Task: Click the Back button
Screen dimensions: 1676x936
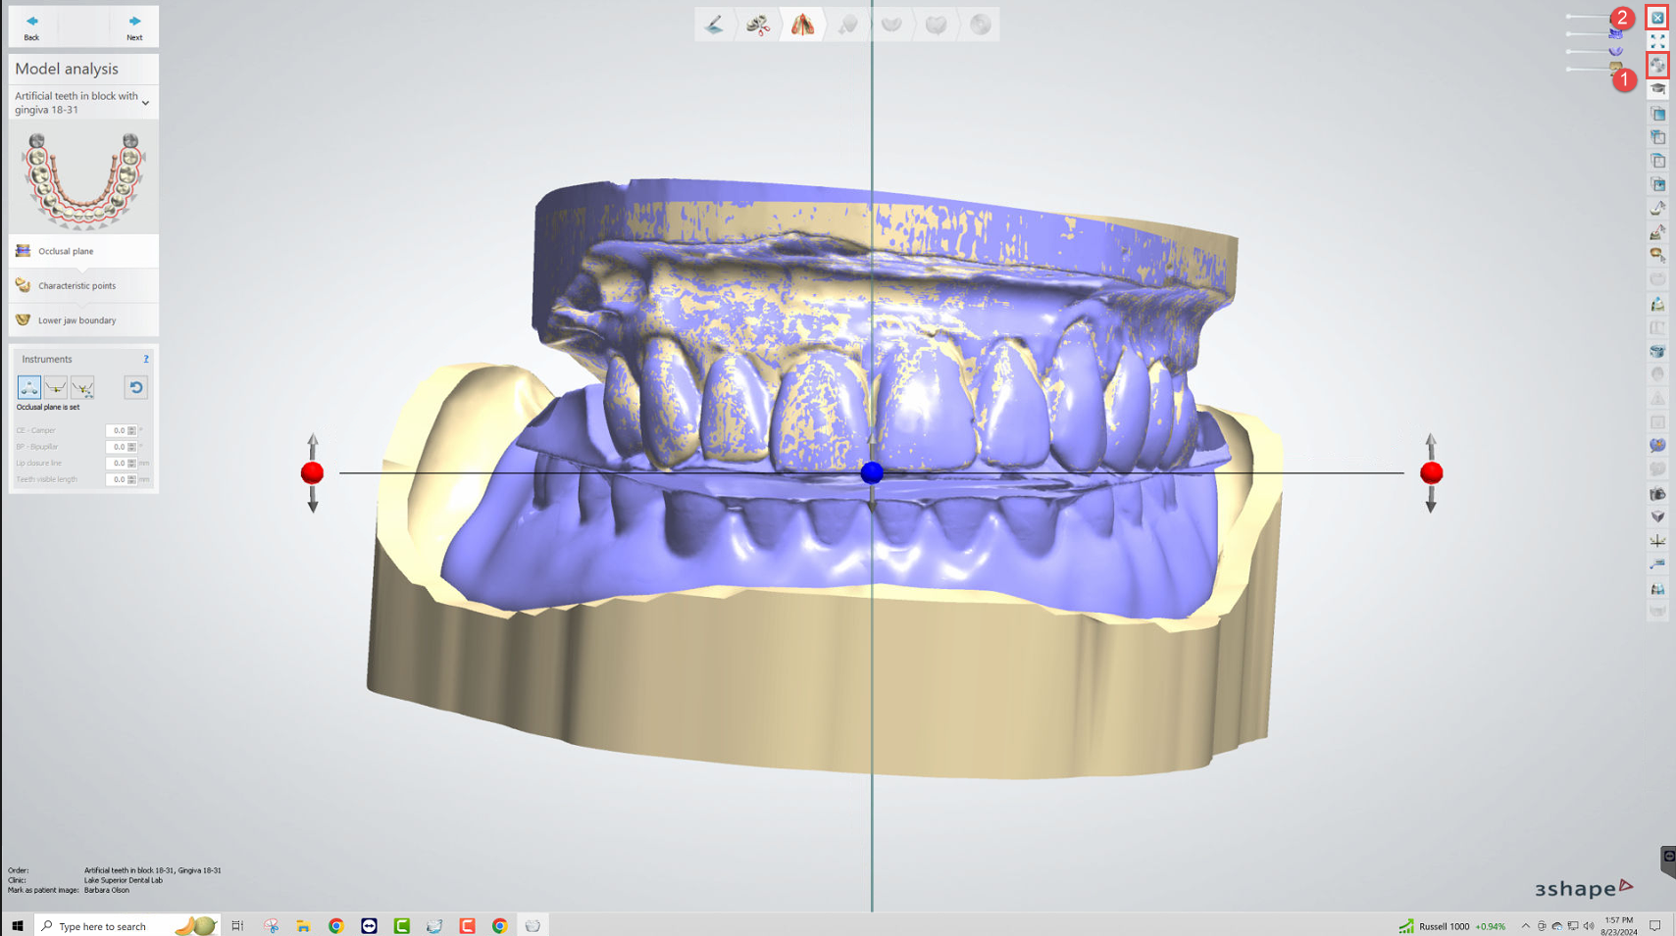Action: (x=31, y=26)
